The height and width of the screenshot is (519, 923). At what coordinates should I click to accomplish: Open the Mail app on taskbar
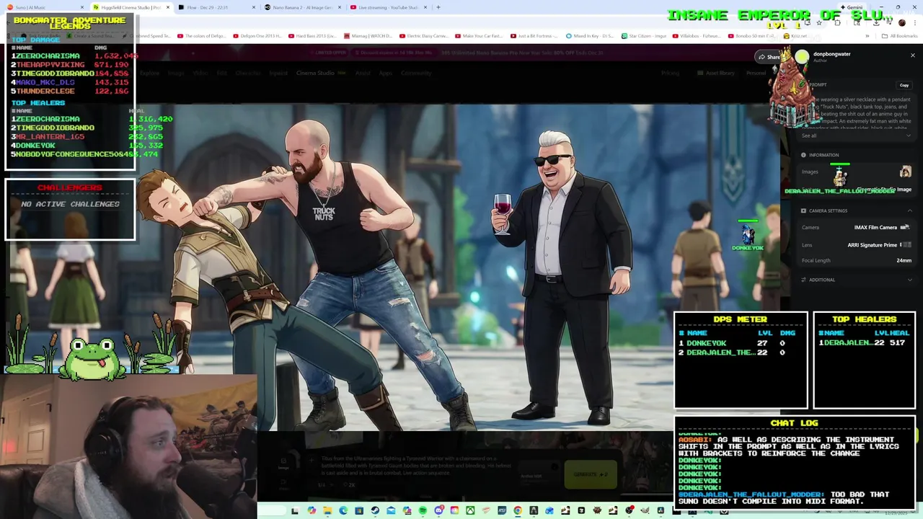[391, 510]
